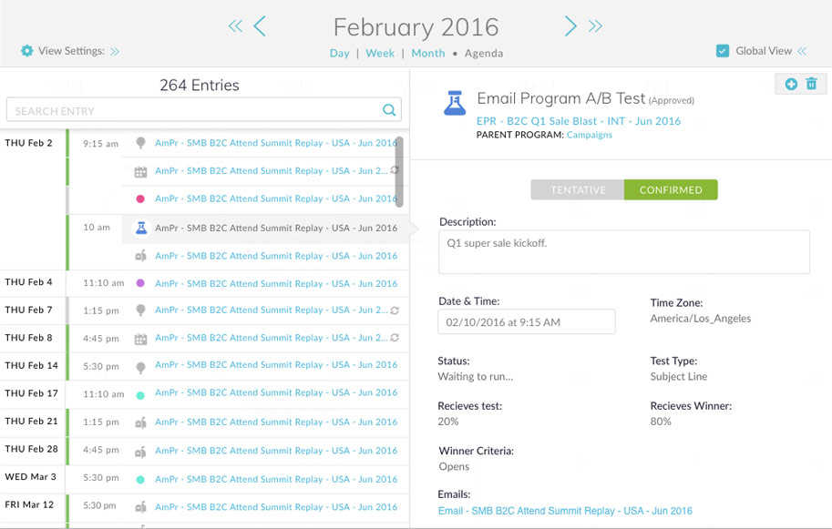Jump forward with the double right arrow
Screen dimensions: 832x529
point(595,26)
